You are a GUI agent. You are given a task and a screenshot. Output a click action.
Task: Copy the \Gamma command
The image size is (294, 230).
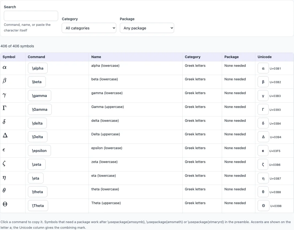point(40,109)
